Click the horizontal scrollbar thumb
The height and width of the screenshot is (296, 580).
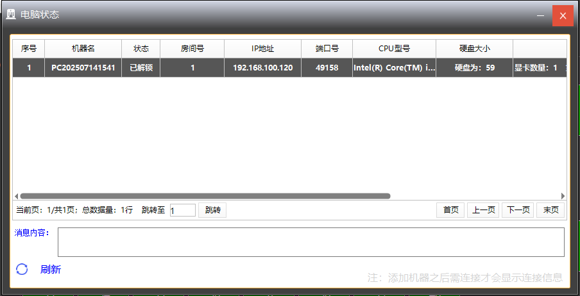click(x=205, y=196)
